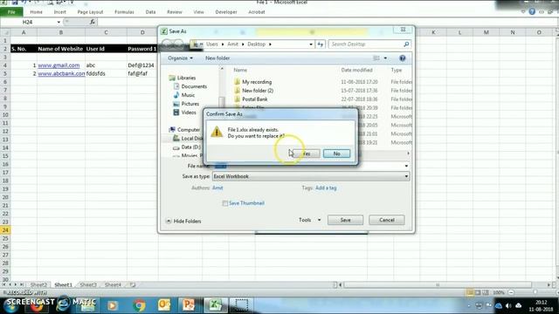The width and height of the screenshot is (559, 314).
Task: Open the Data ribbon tab
Action: point(150,12)
